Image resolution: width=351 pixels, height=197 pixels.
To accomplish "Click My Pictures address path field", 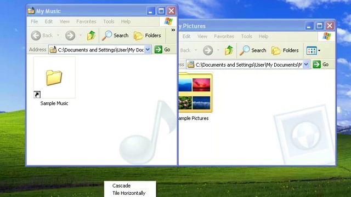I will (248, 65).
